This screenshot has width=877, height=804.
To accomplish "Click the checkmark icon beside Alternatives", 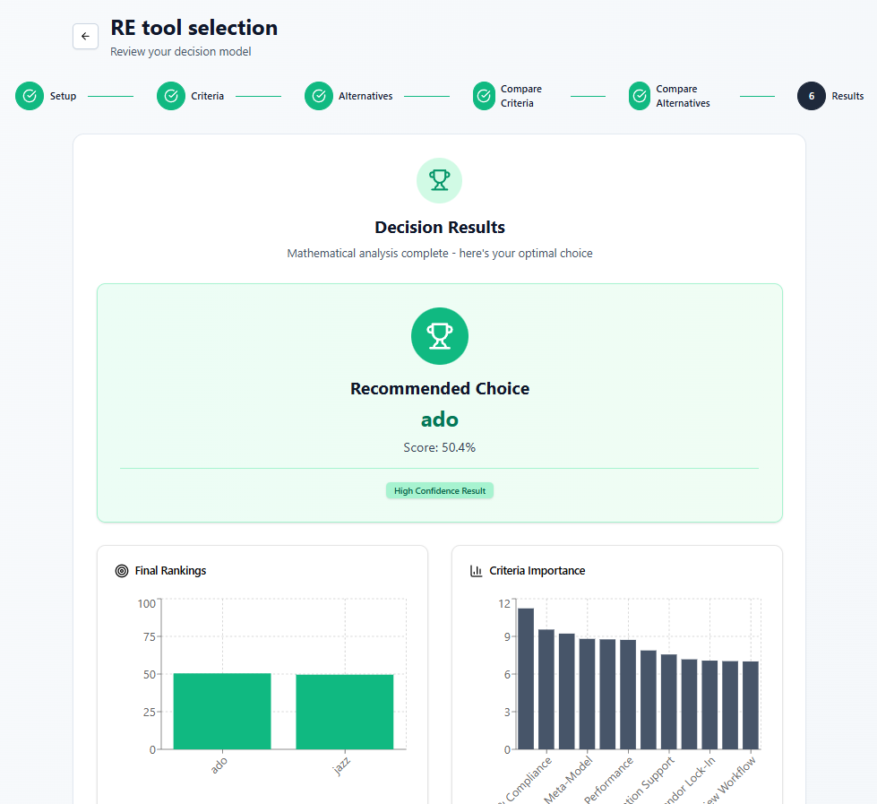I will click(318, 95).
